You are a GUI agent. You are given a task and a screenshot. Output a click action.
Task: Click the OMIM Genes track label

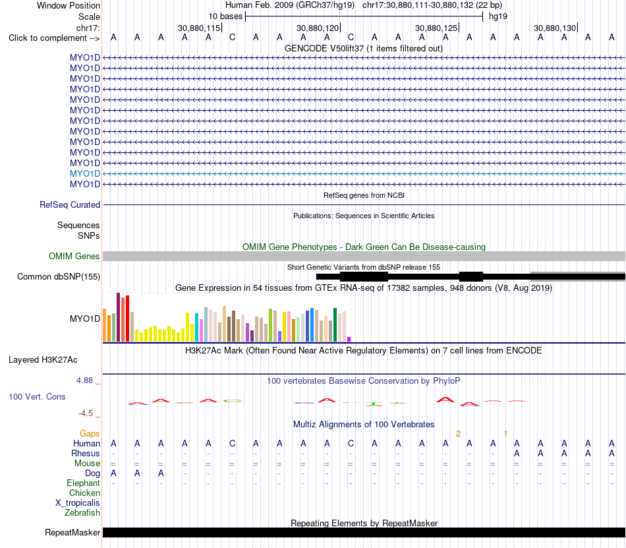point(74,256)
